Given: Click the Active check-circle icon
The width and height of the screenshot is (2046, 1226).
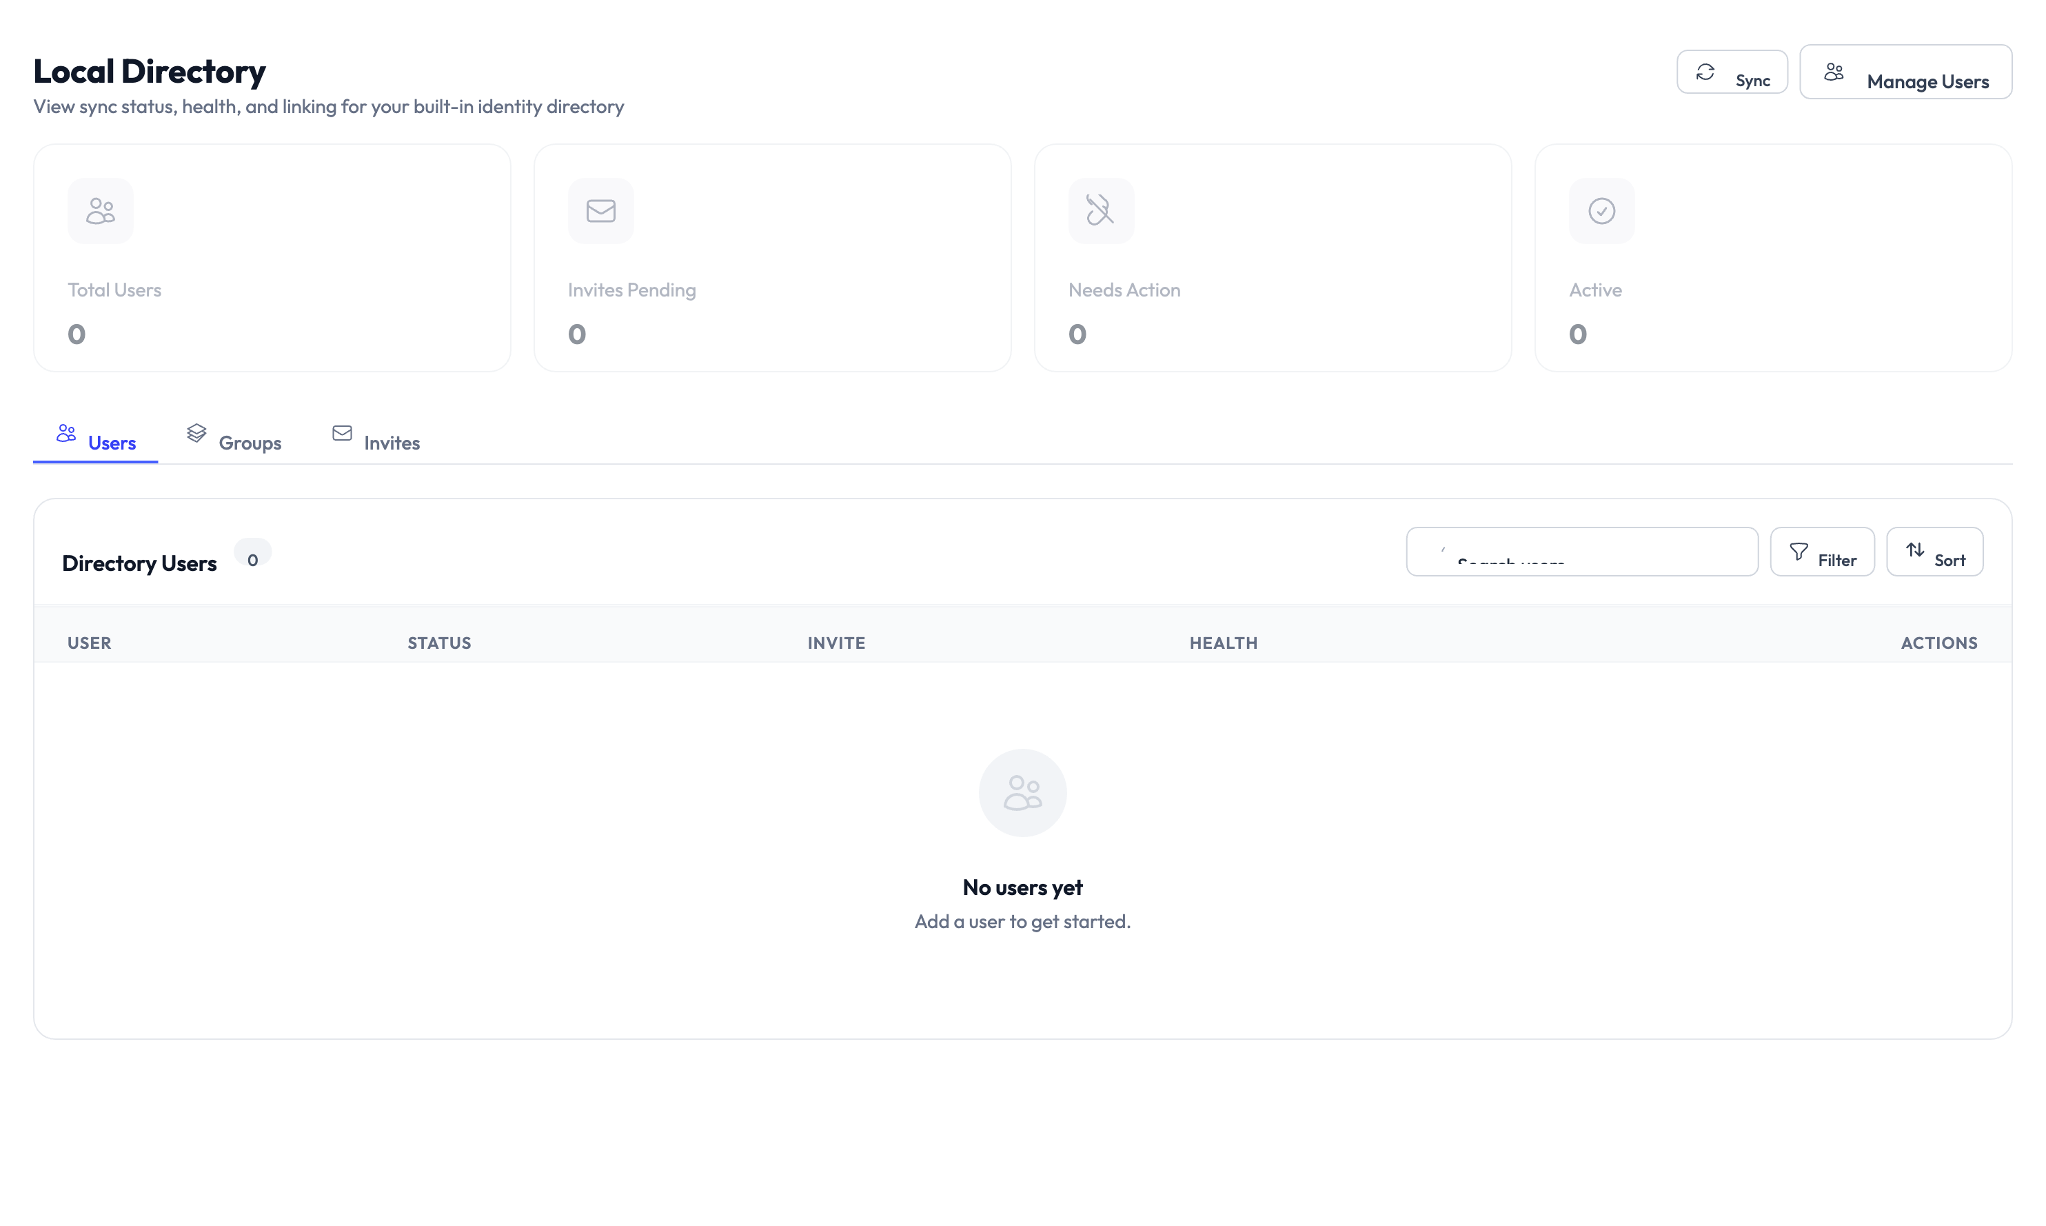Looking at the screenshot, I should tap(1601, 210).
